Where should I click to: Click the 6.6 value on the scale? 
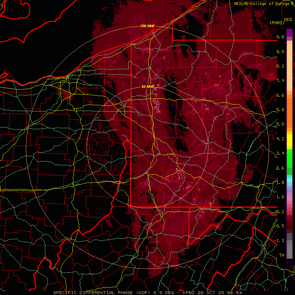(x=280, y=95)
